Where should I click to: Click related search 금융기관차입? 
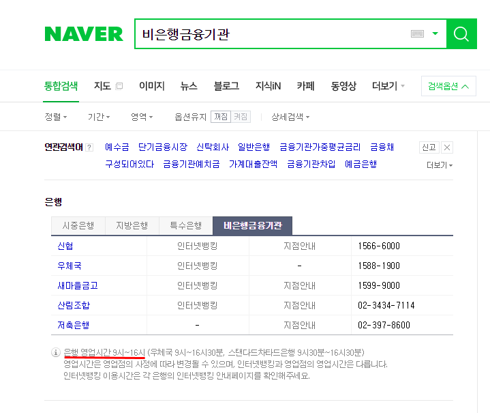coord(311,164)
